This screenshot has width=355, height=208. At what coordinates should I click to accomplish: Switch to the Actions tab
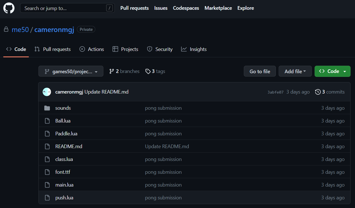point(92,49)
